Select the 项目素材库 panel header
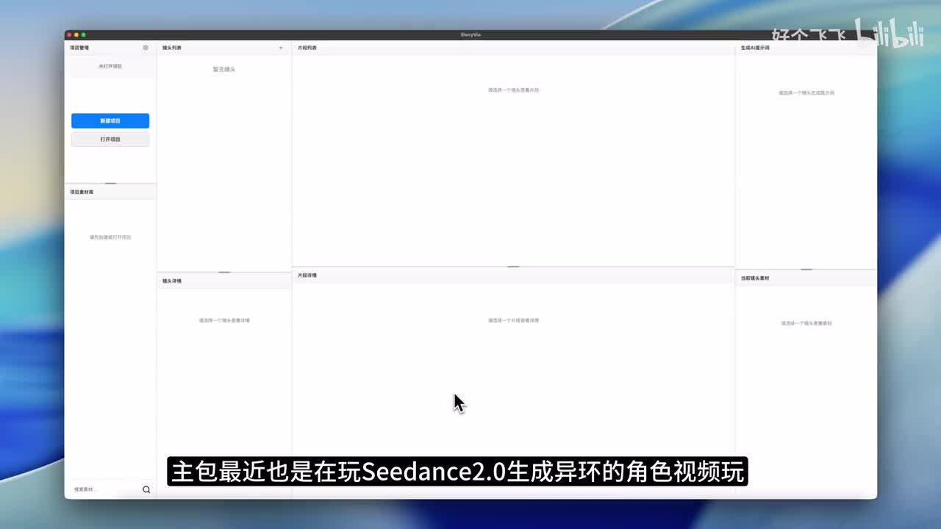This screenshot has height=529, width=941. coord(82,192)
